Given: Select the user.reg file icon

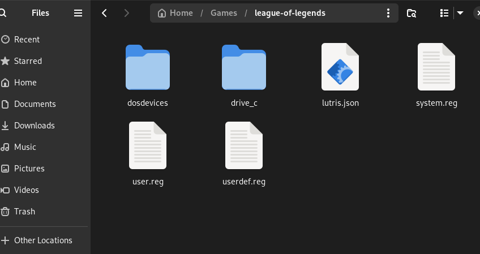Looking at the screenshot, I should (x=147, y=146).
